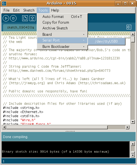Screen dimensions: 137x165
Task: Choose Auto Format from Tools menu
Action: click(x=62, y=16)
